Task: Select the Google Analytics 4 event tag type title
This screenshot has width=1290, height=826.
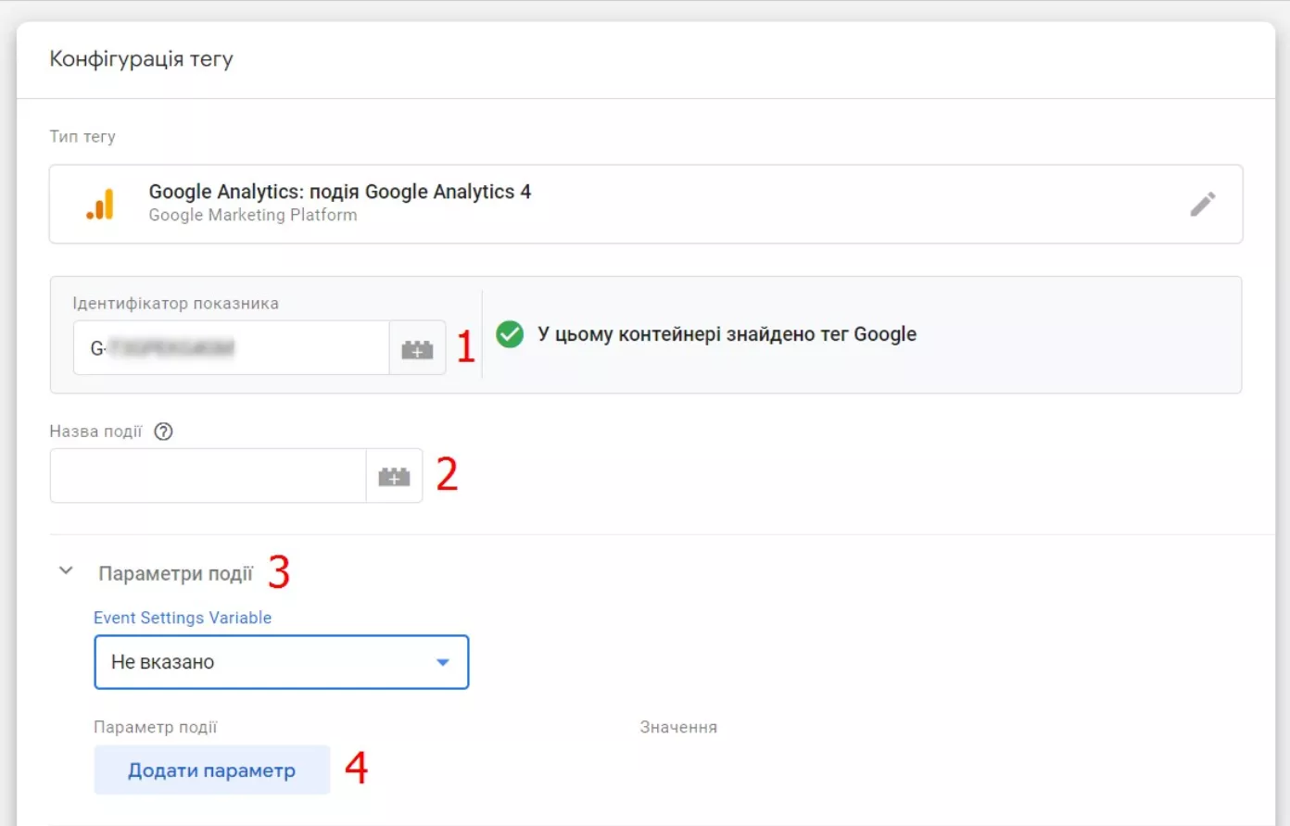Action: 339,192
